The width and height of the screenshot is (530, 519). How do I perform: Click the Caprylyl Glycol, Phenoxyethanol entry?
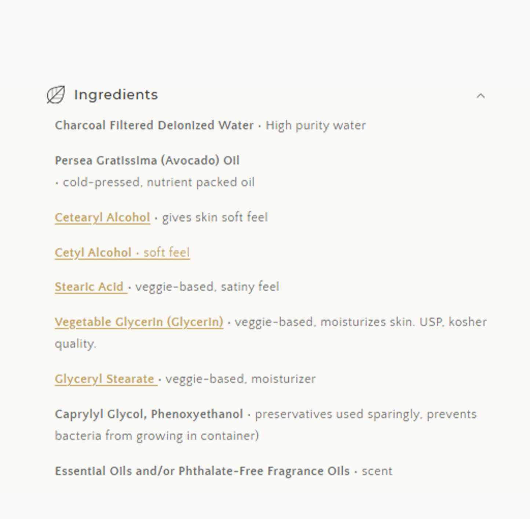(x=149, y=414)
